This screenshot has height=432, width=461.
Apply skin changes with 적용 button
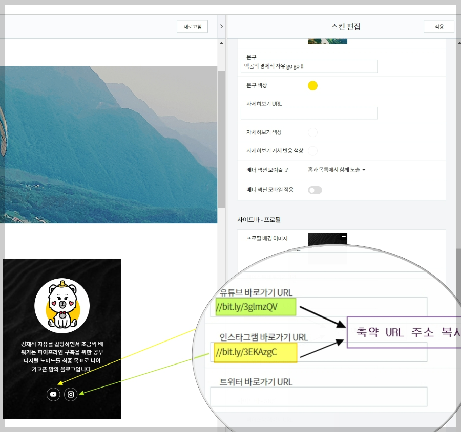point(438,26)
